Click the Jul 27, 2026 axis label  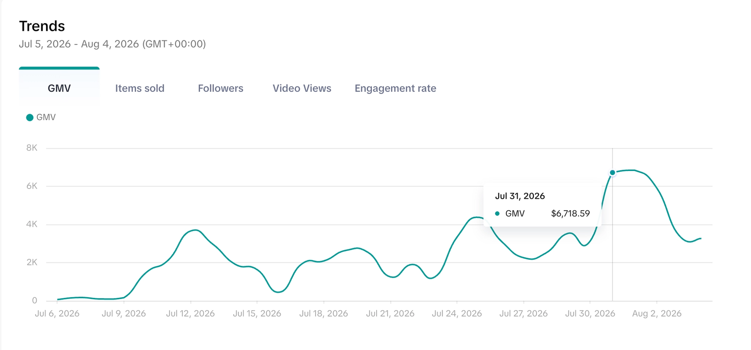523,314
